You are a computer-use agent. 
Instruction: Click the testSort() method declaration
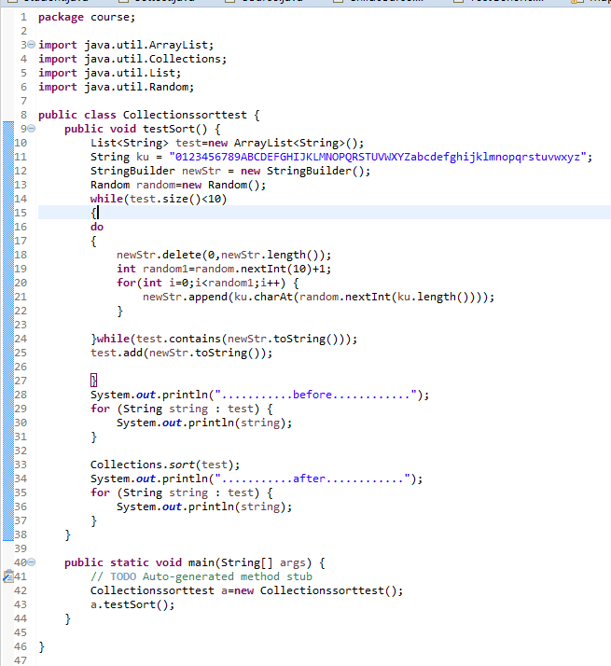point(143,129)
